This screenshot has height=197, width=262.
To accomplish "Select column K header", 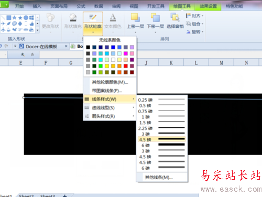I will click(171, 63).
